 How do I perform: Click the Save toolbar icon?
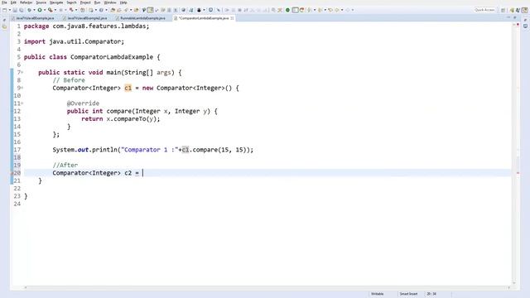[x=15, y=10]
